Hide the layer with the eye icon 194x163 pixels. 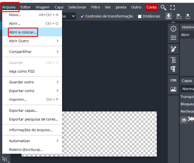(x=184, y=120)
